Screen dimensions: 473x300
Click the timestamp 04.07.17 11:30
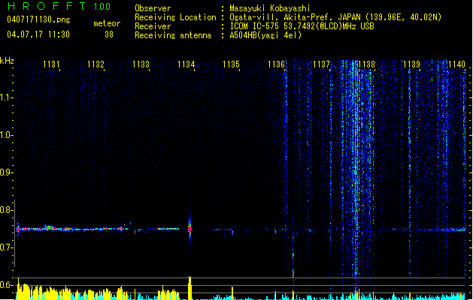coord(38,34)
